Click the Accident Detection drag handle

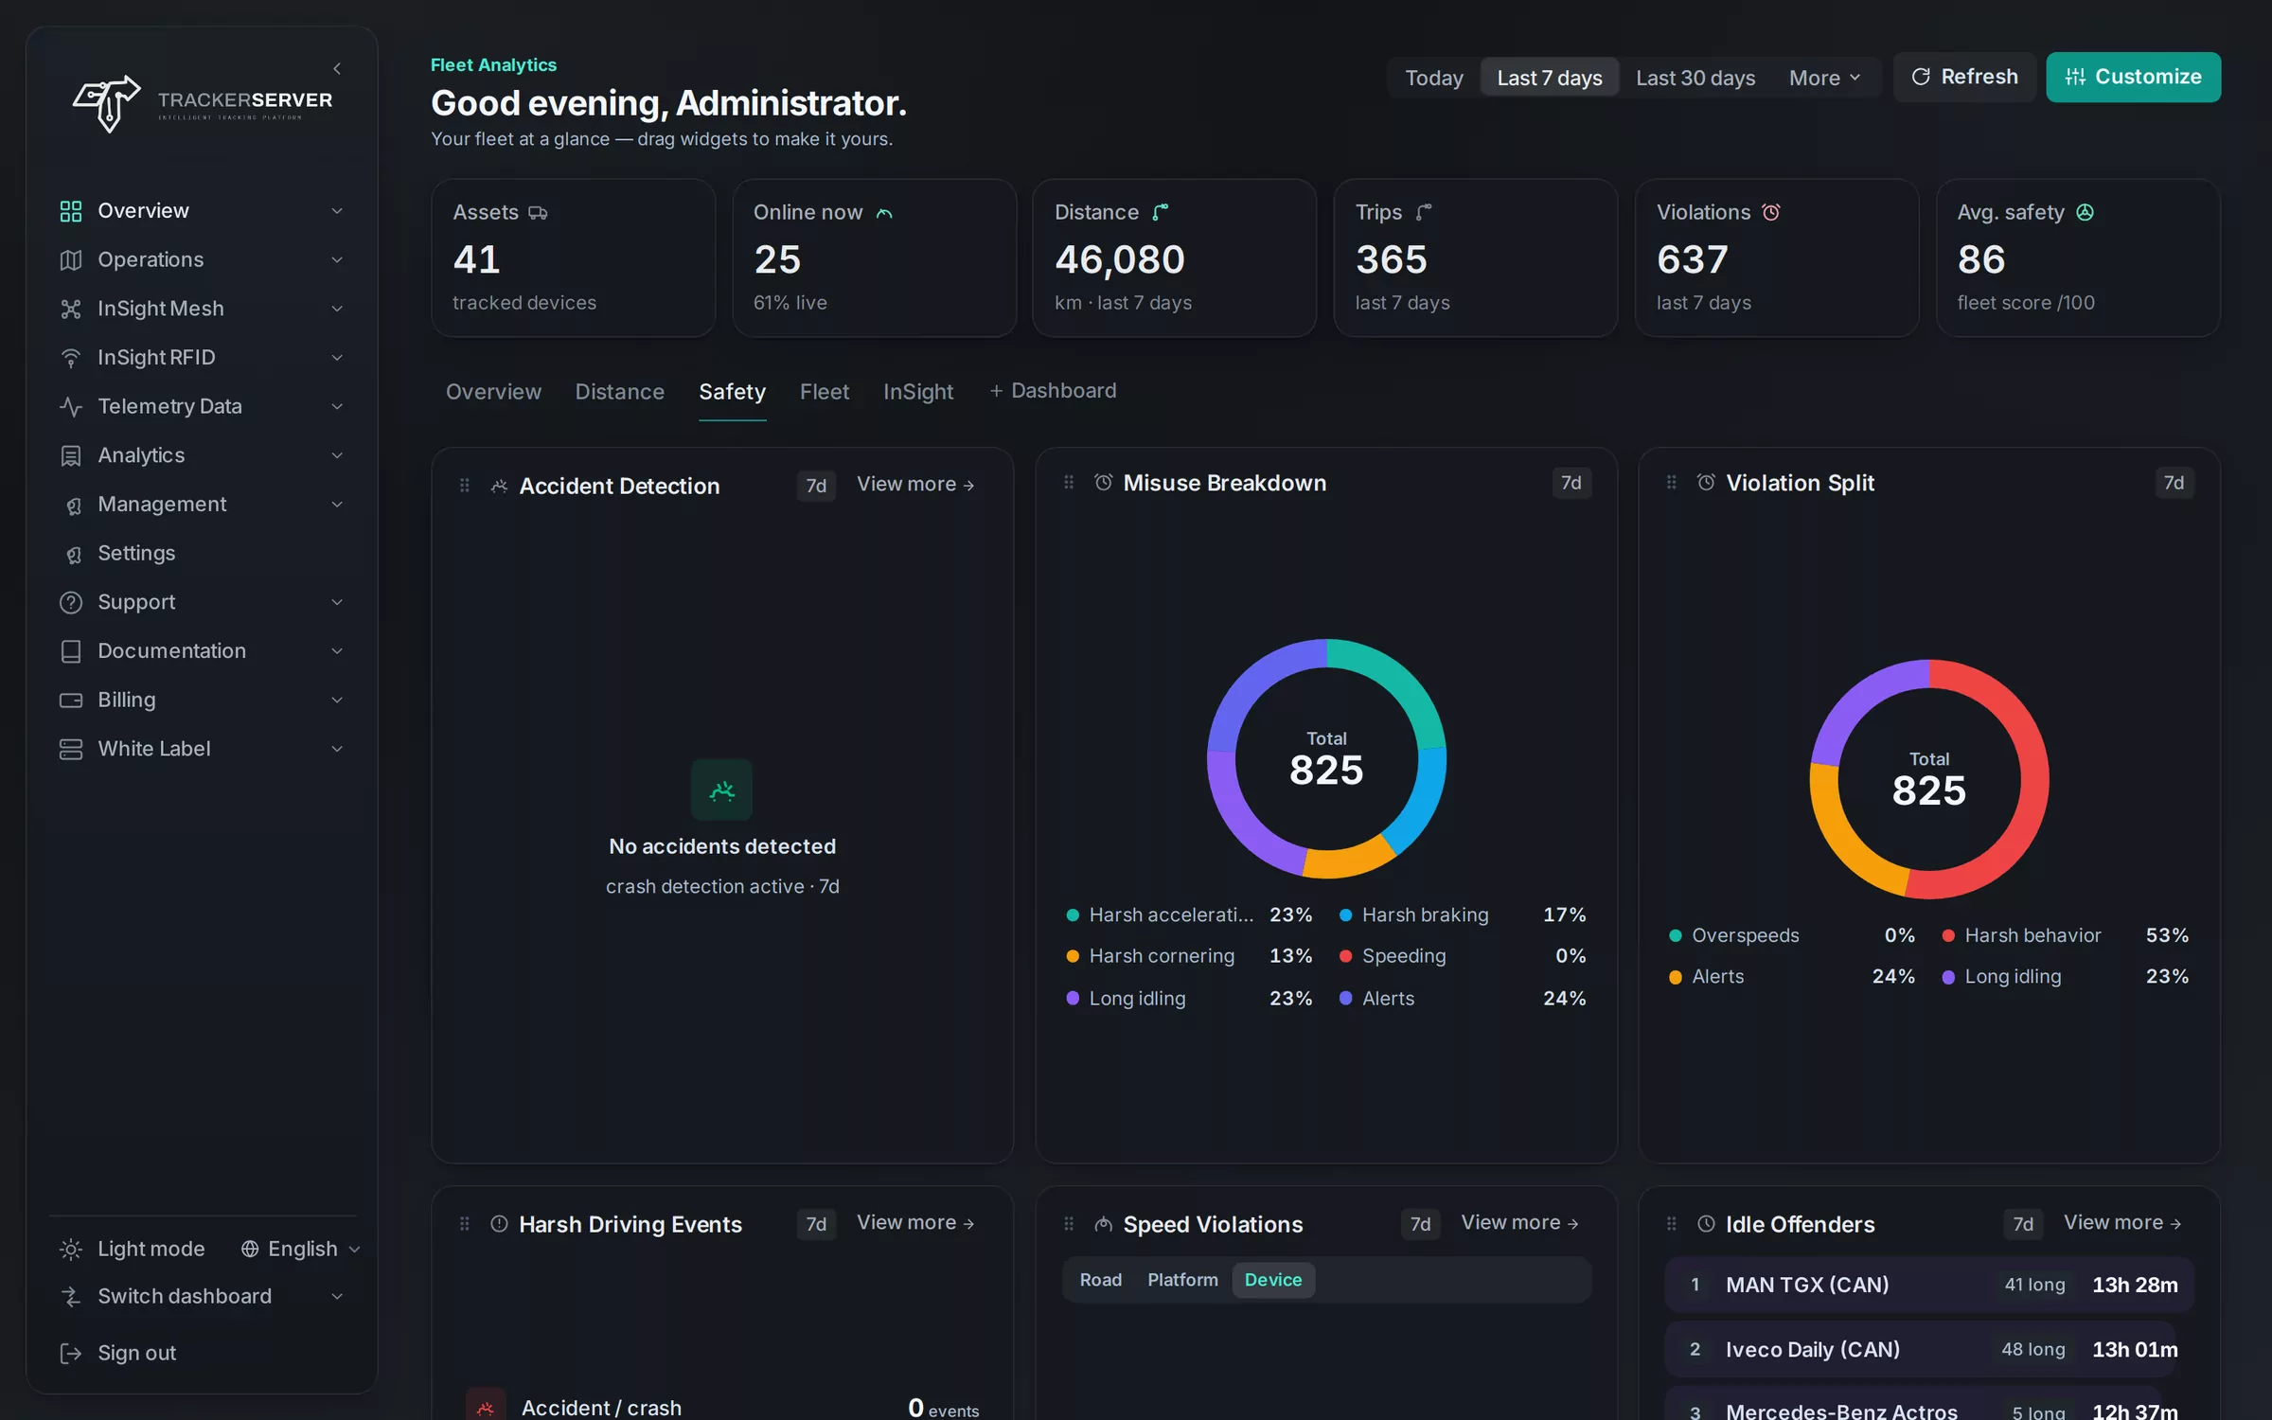pyautogui.click(x=465, y=486)
